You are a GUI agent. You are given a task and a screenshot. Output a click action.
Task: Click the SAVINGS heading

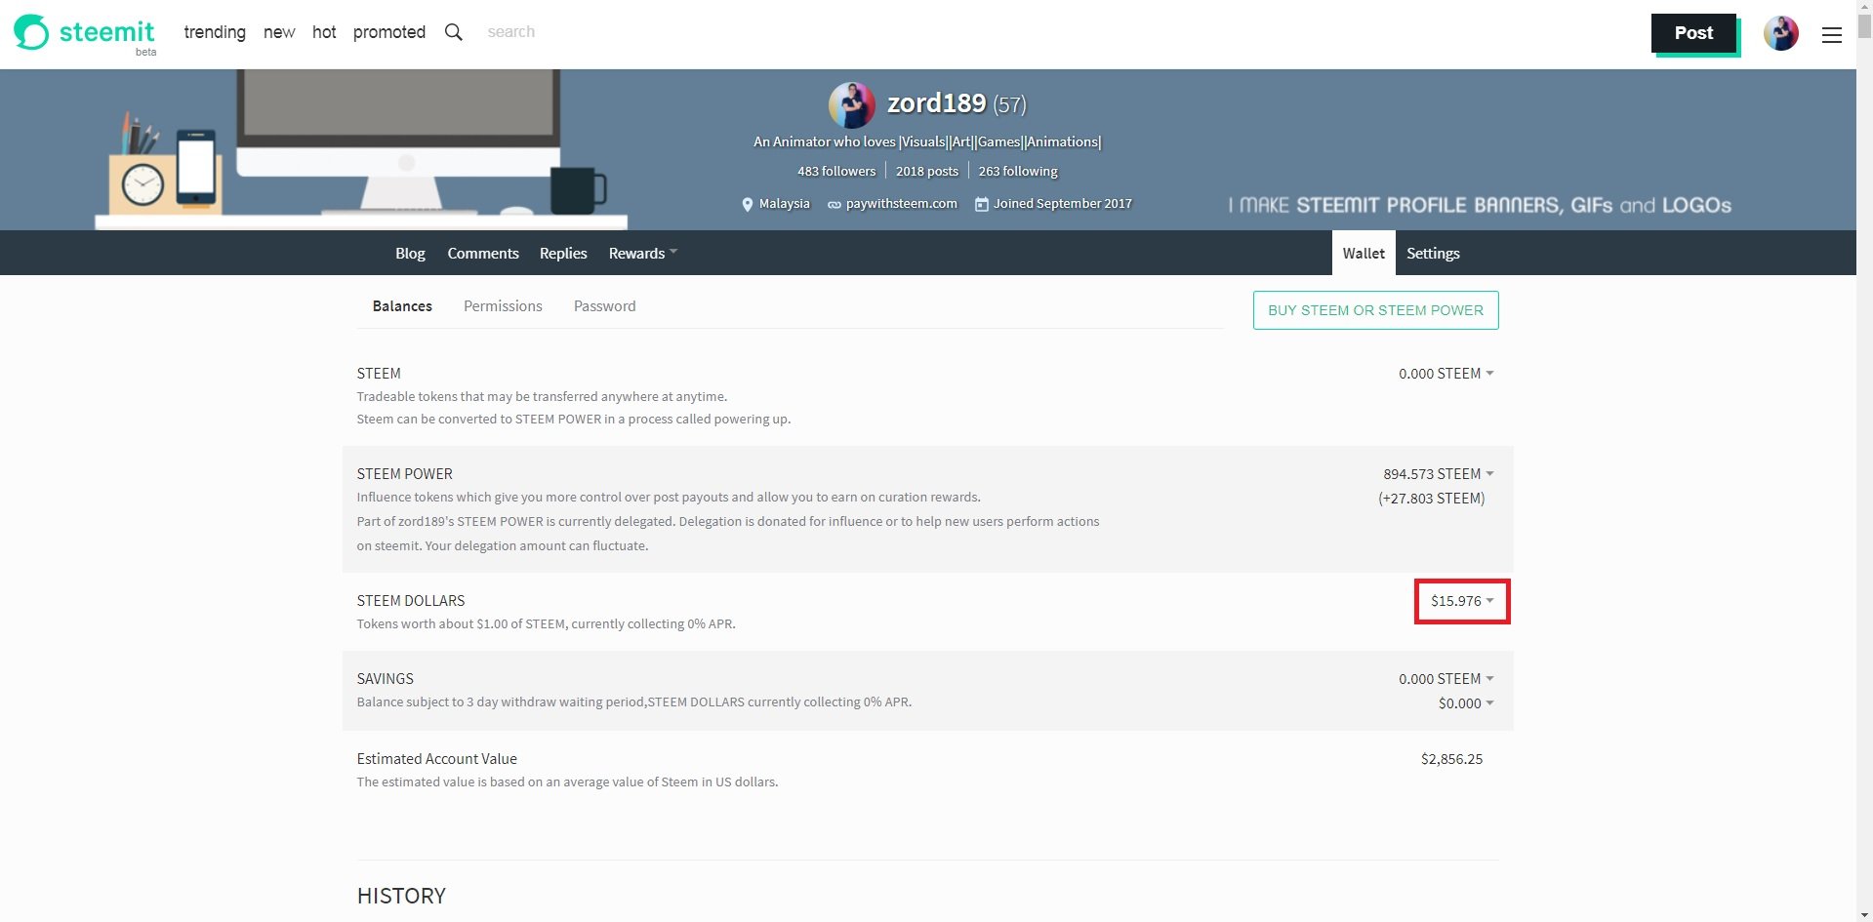386,679
